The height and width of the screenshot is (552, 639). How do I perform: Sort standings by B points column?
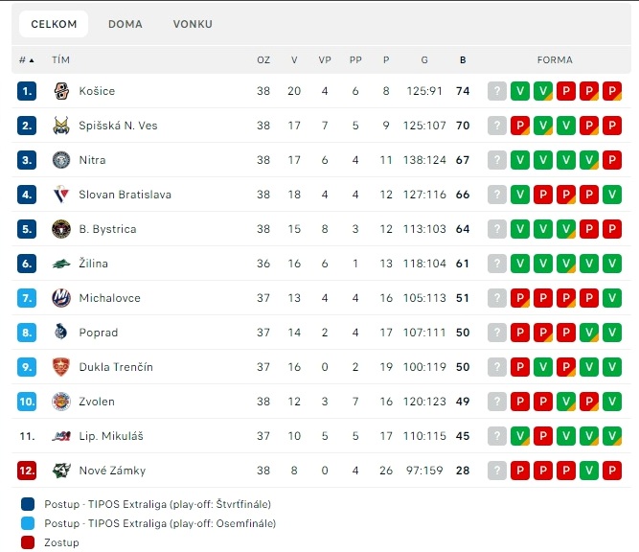pyautogui.click(x=463, y=60)
